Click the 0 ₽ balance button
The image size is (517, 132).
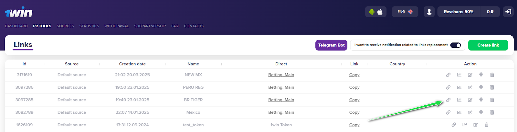pyautogui.click(x=490, y=12)
